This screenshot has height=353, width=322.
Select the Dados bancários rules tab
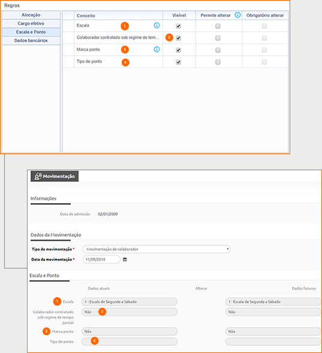coord(31,41)
